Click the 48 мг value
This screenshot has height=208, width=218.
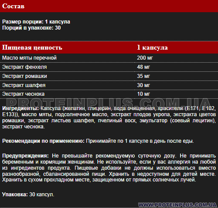[x=143, y=67]
